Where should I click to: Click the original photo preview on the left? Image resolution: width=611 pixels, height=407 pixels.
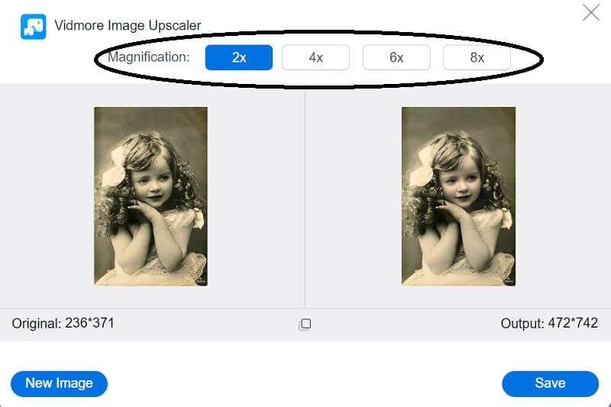pyautogui.click(x=150, y=196)
